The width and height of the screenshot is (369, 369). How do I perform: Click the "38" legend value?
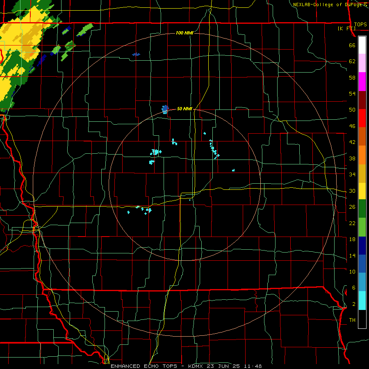pos(352,158)
